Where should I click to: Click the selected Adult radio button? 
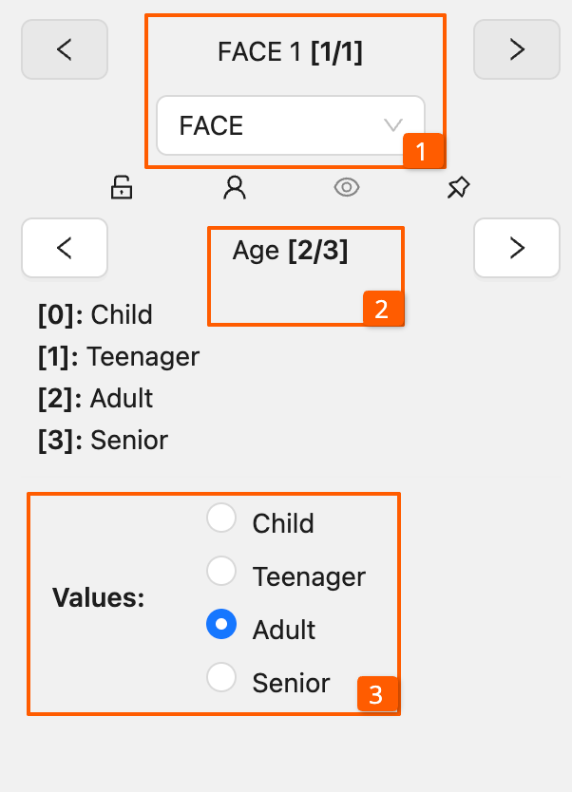221,625
